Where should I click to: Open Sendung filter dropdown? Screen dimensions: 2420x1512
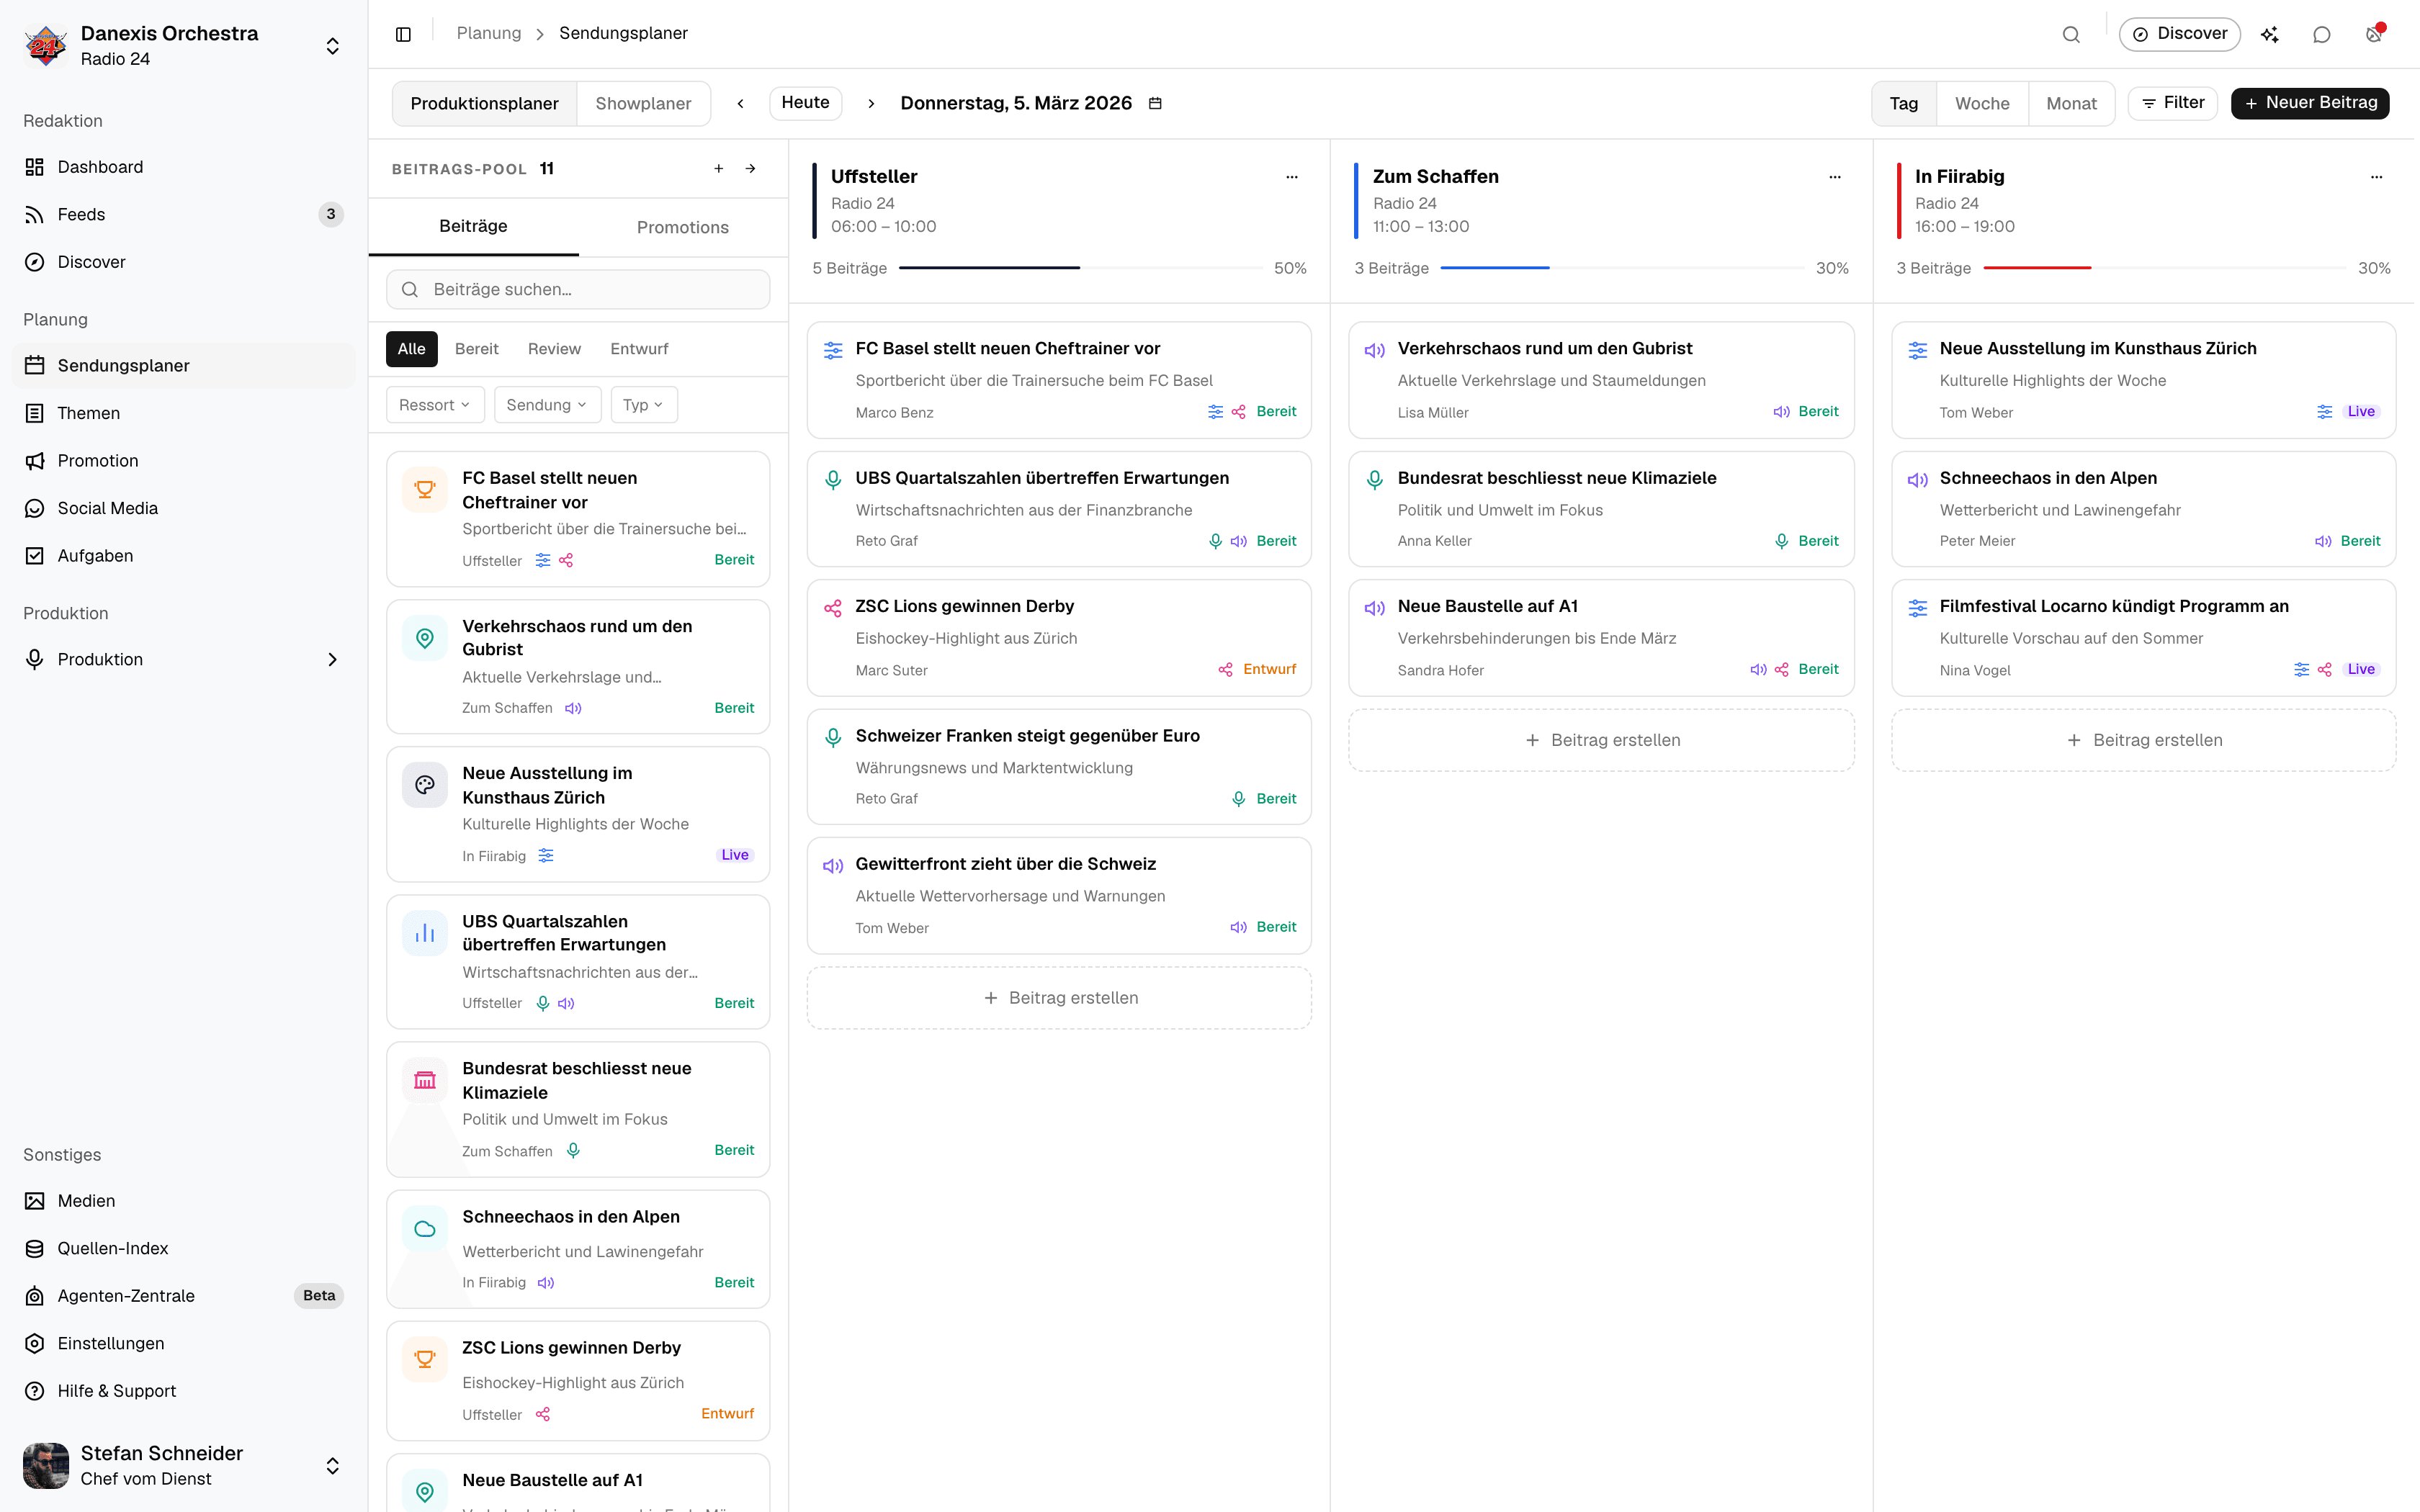point(547,405)
